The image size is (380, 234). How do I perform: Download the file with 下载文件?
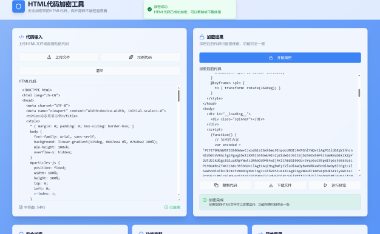tap(280, 185)
